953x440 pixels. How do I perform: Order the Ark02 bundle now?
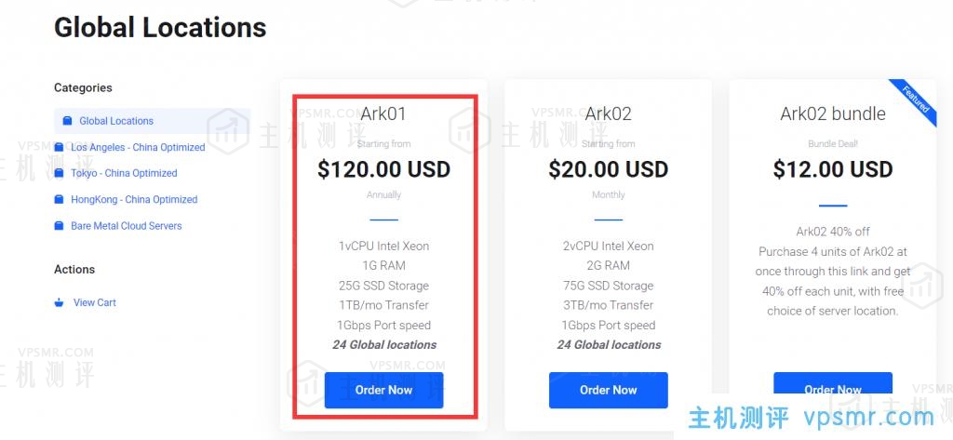(833, 383)
